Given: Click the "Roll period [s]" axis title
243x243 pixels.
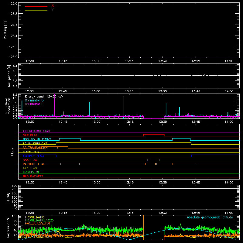Looking at the screenshot, I should (9, 76).
